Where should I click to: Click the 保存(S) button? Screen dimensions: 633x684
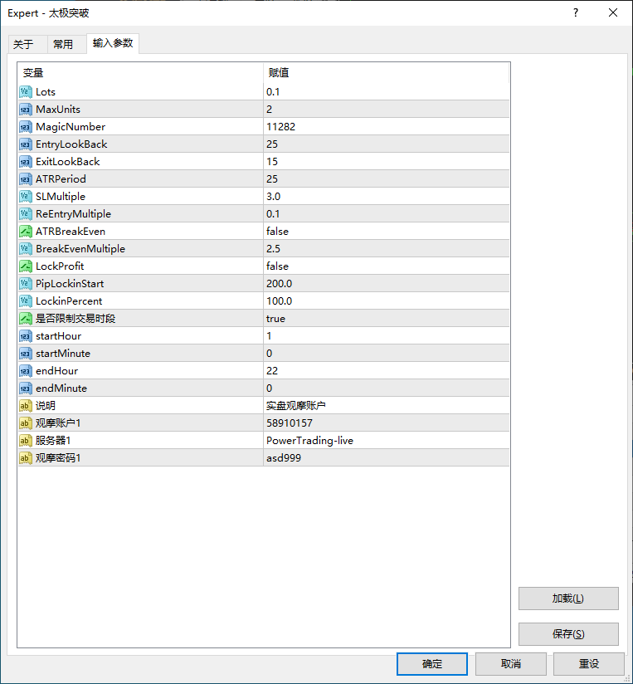568,634
